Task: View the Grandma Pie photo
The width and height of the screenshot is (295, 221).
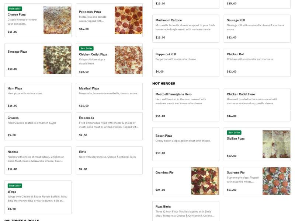Action: tap(205, 181)
